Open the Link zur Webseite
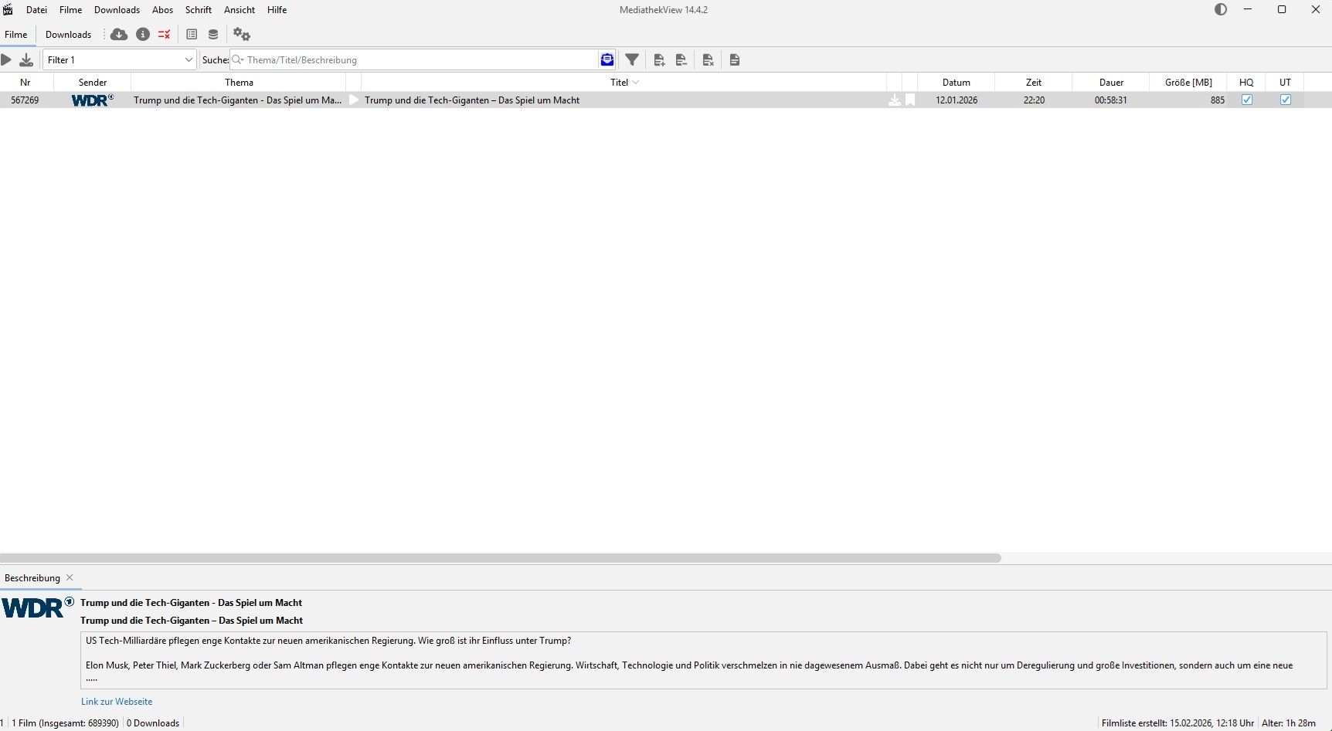Viewport: 1332px width, 731px height. [x=117, y=701]
